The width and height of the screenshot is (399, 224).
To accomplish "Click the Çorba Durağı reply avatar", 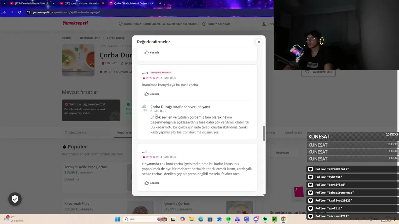I will click(145, 108).
